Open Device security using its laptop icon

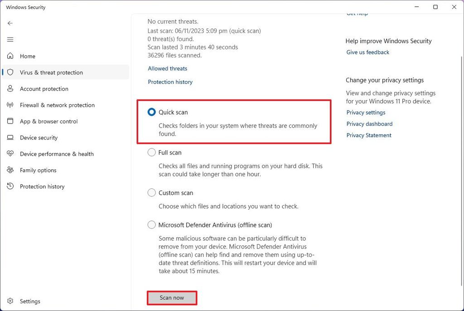pos(10,138)
